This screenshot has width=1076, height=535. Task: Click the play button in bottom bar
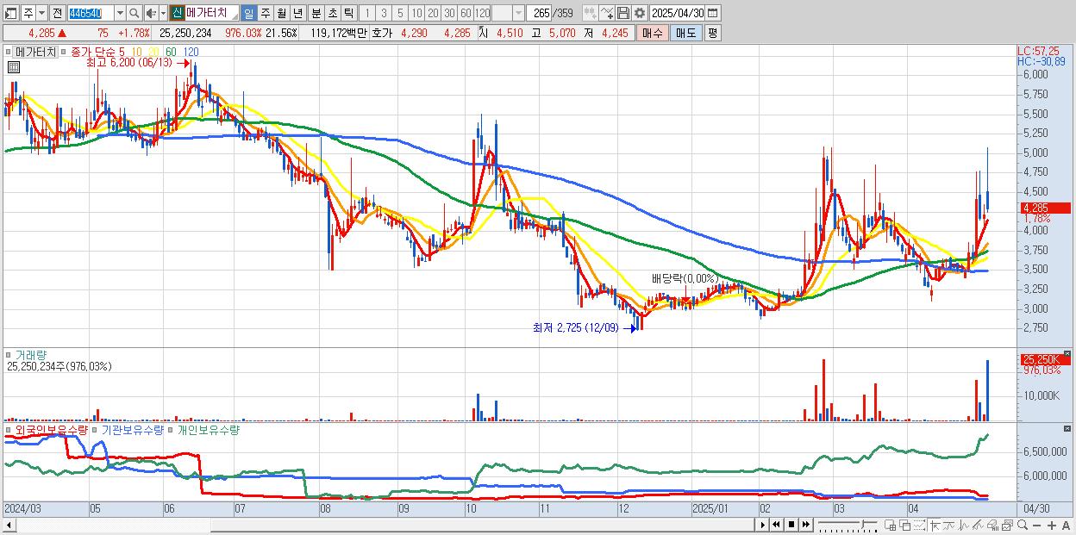pyautogui.click(x=763, y=525)
